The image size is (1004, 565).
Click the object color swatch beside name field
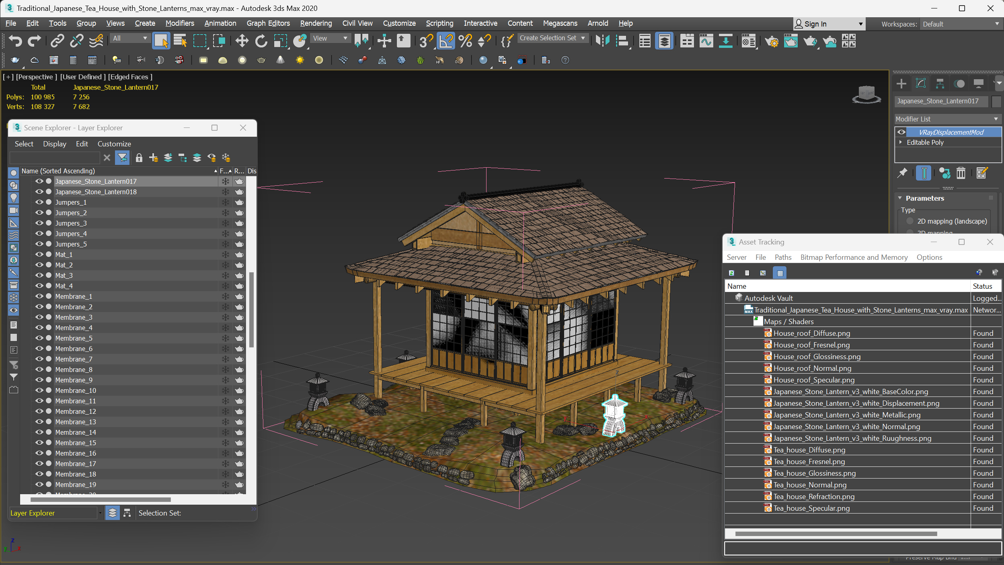(996, 101)
